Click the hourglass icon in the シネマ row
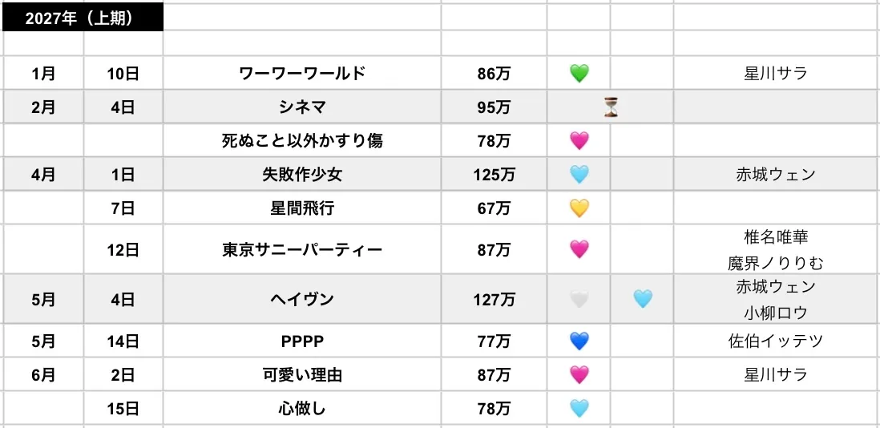The height and width of the screenshot is (428, 880). pyautogui.click(x=612, y=107)
